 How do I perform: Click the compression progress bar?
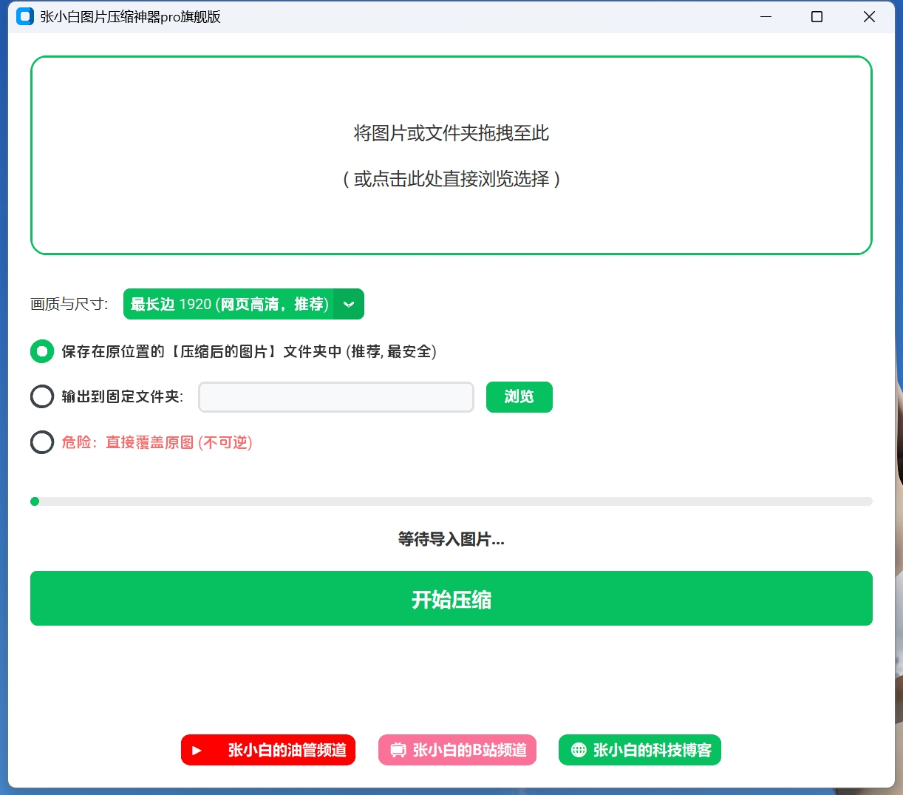[x=451, y=501]
